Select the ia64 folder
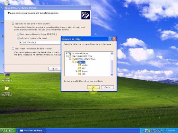 tap(84, 68)
